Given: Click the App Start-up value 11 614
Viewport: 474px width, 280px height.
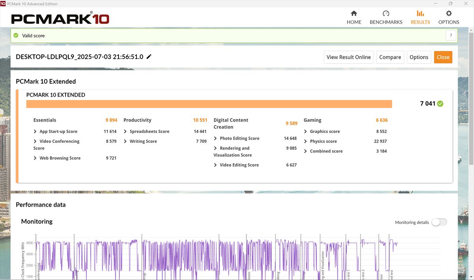Looking at the screenshot, I should pyautogui.click(x=110, y=132).
